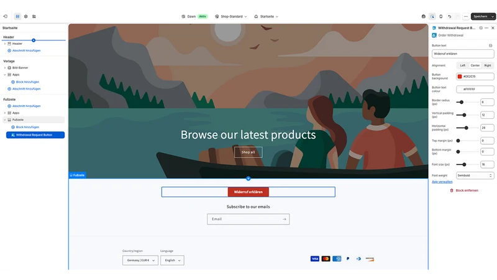Click the Mastercard payment icon
This screenshot has height=280, width=497.
(x=326, y=259)
